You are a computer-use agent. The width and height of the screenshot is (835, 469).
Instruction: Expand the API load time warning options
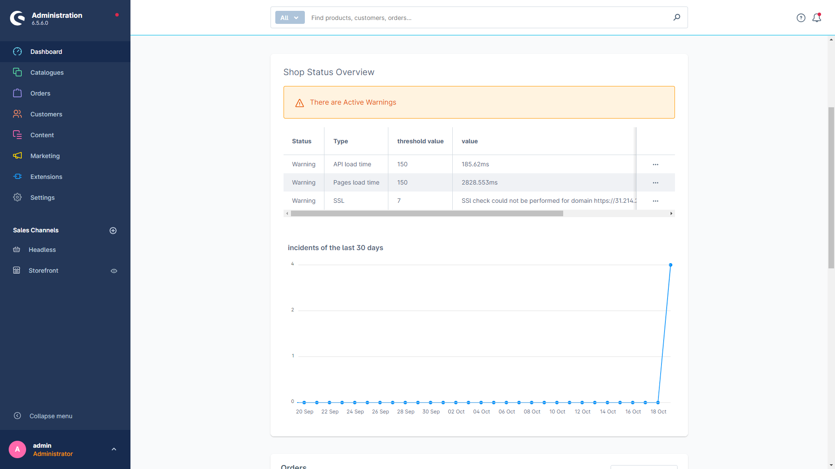click(x=655, y=164)
